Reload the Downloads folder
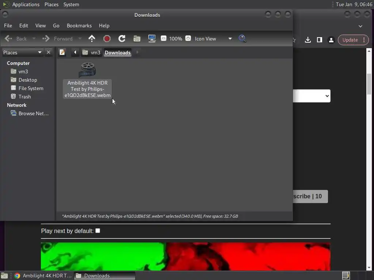Screen dimensions: 374x280 [122, 39]
